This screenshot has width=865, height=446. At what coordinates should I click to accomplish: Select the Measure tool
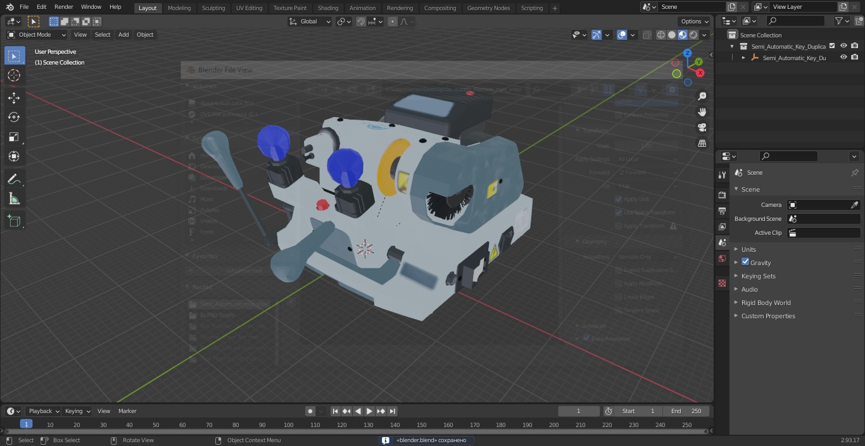[x=14, y=199]
